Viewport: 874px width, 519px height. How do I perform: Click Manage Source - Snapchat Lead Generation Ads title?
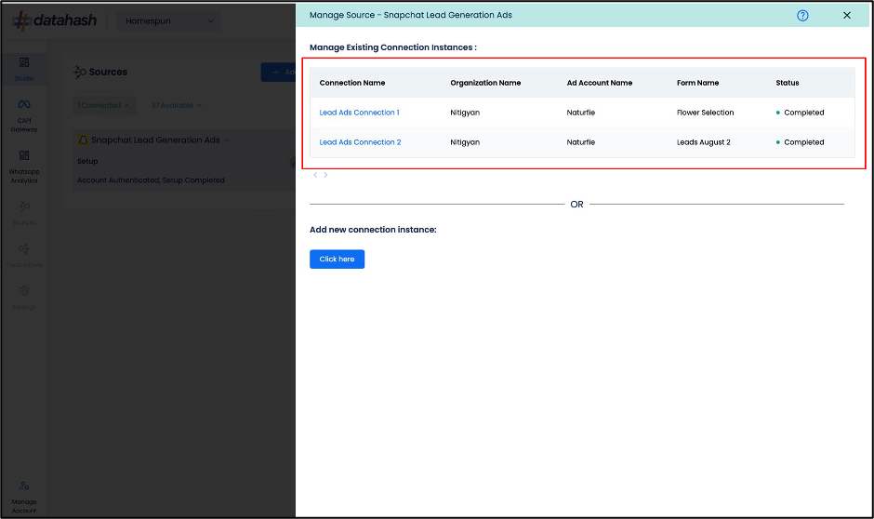(411, 15)
